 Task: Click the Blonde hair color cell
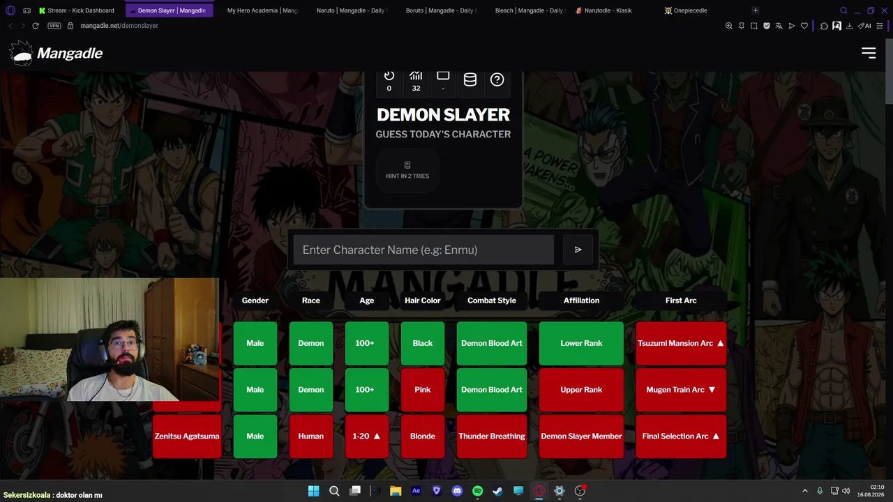(423, 436)
